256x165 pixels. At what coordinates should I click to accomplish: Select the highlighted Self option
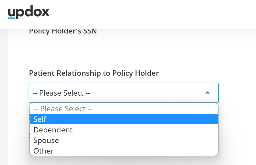(x=124, y=119)
